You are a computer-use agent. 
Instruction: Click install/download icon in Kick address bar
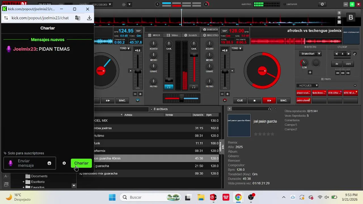(x=89, y=18)
